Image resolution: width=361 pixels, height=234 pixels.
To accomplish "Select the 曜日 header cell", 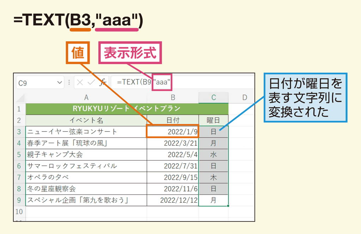I will [x=213, y=120].
